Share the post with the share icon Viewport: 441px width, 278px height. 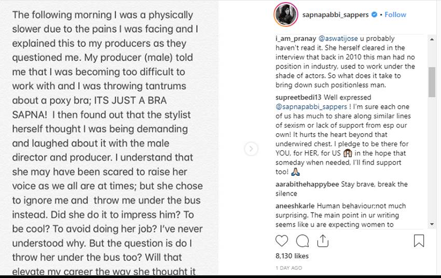click(322, 241)
